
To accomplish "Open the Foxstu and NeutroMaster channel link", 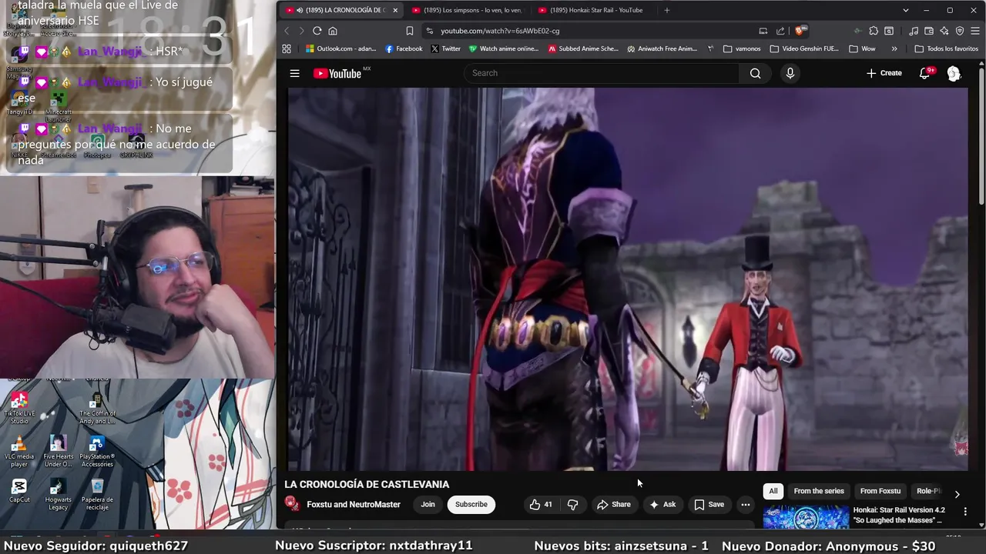I will pos(354,505).
